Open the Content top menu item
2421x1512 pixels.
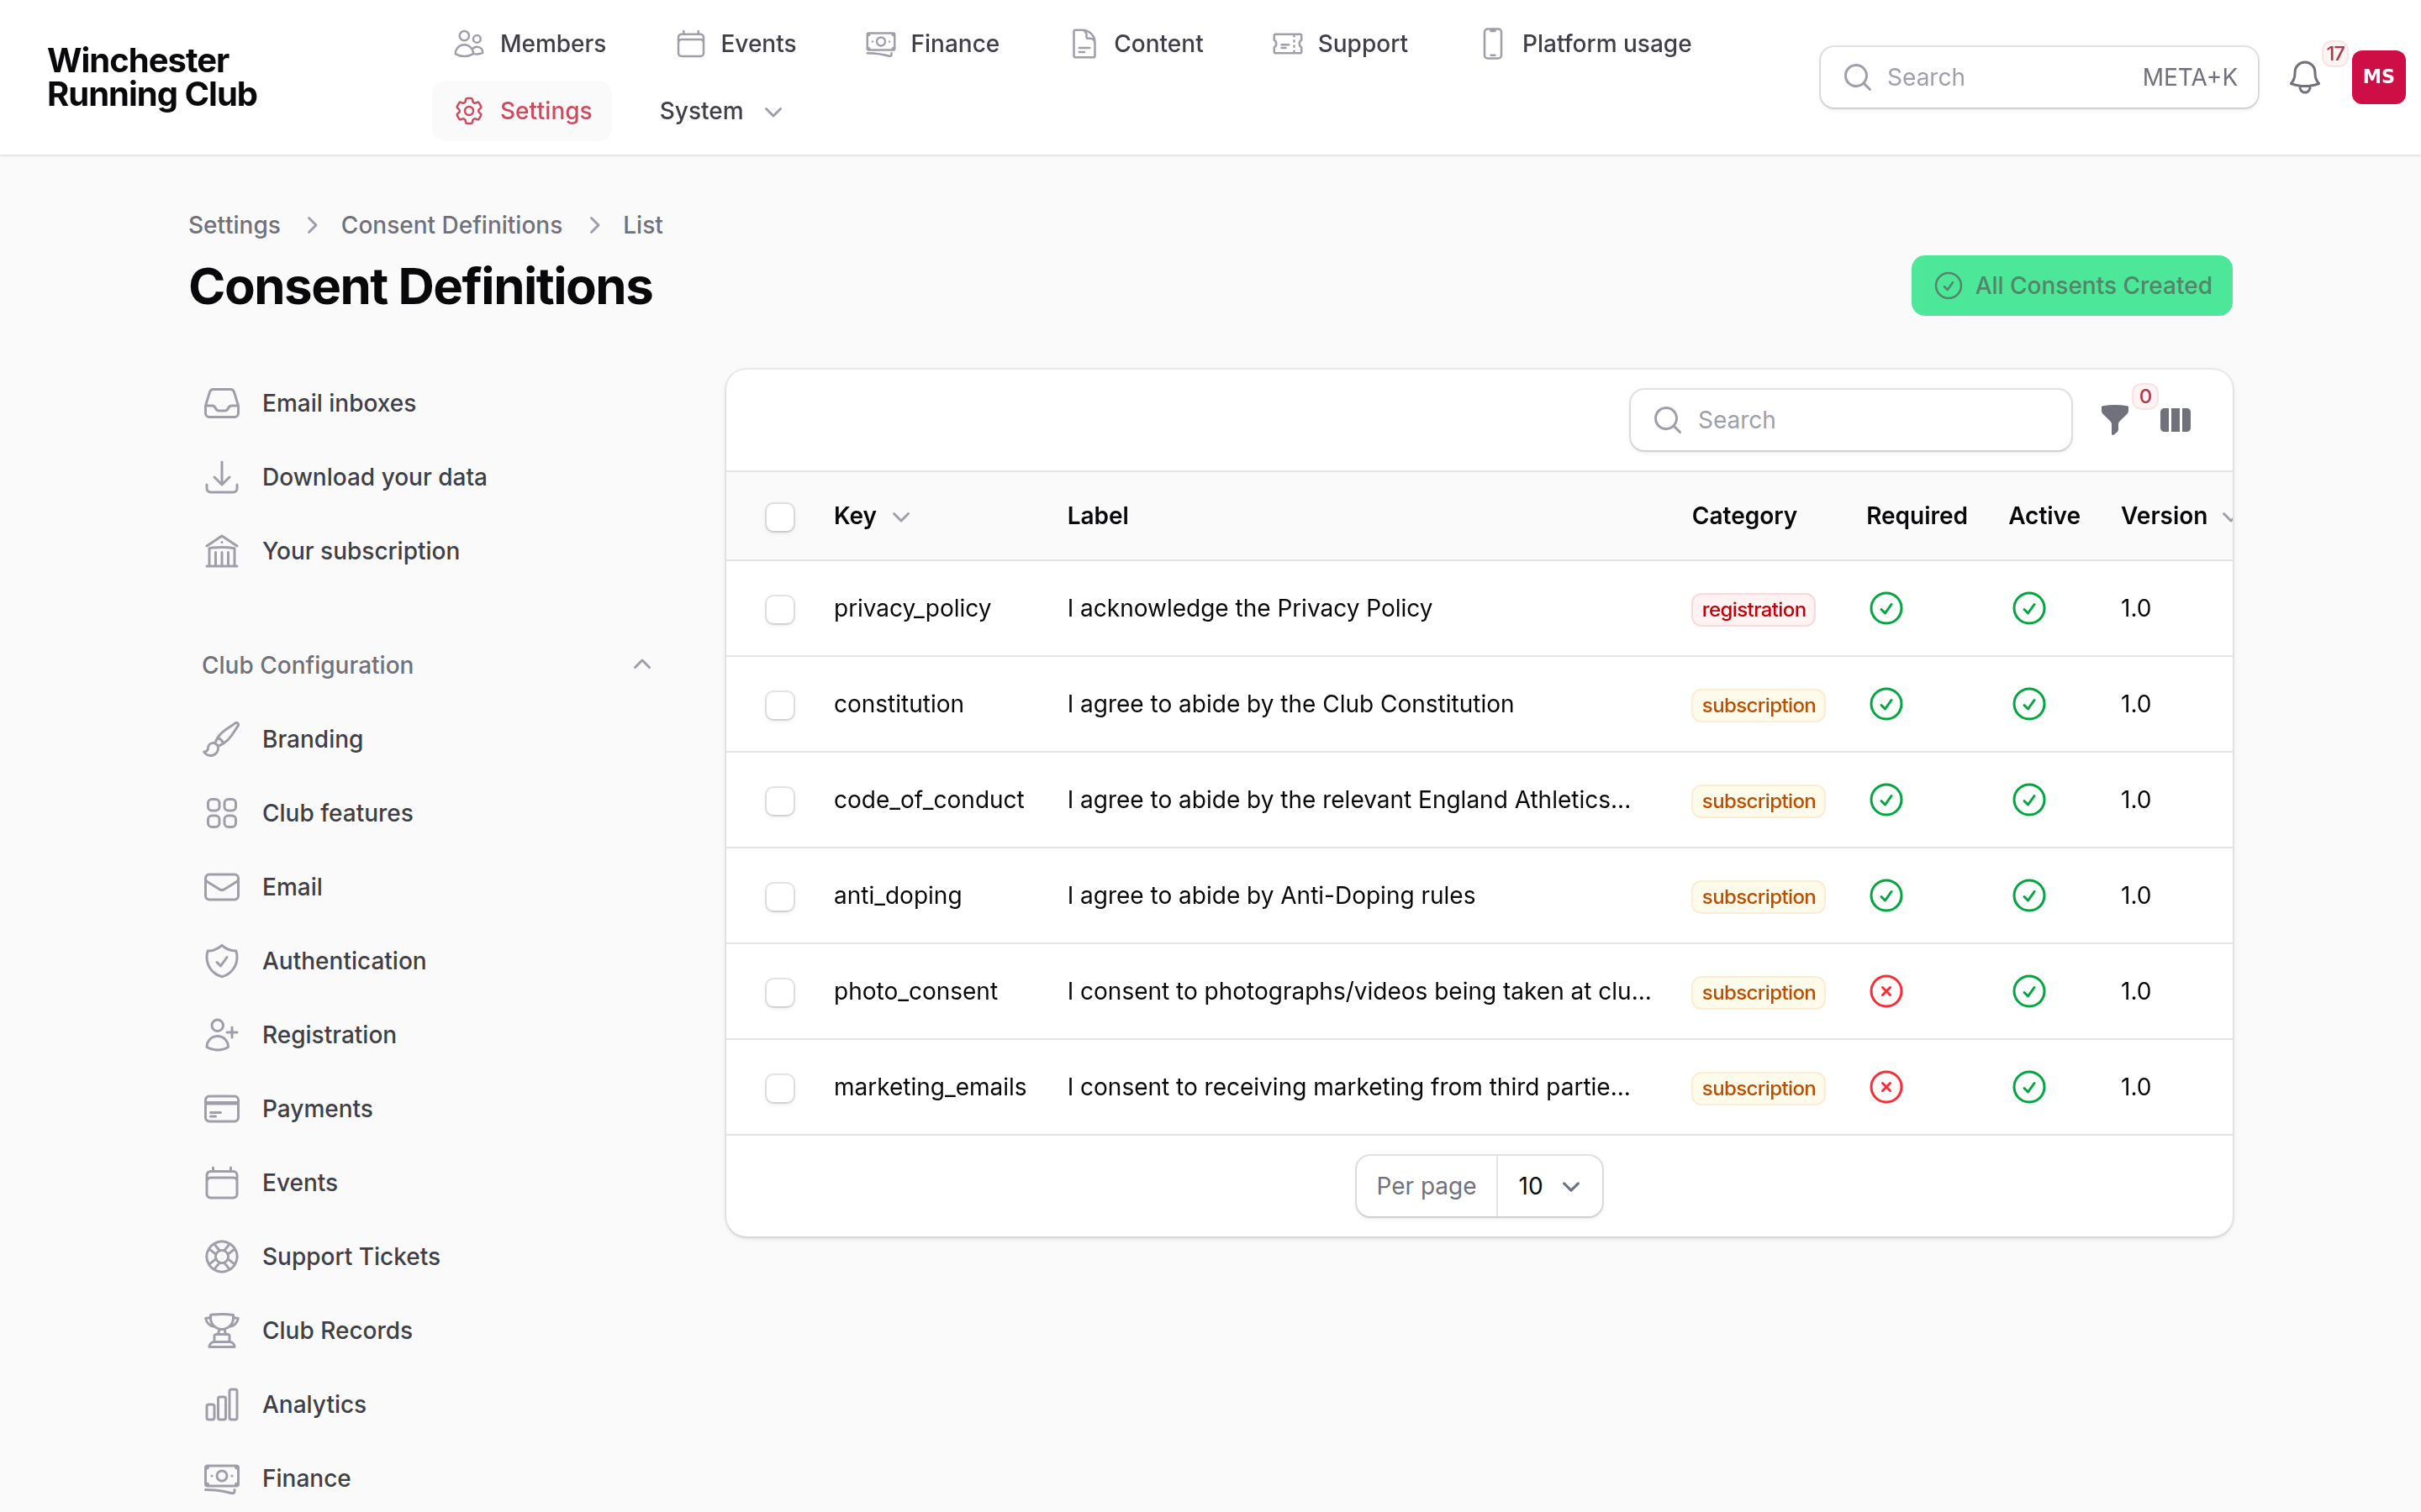[1136, 44]
